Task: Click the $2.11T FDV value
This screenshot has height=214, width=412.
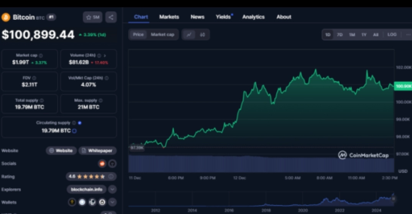Action: pos(30,85)
